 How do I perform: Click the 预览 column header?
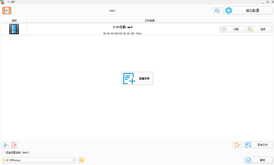click(x=14, y=21)
